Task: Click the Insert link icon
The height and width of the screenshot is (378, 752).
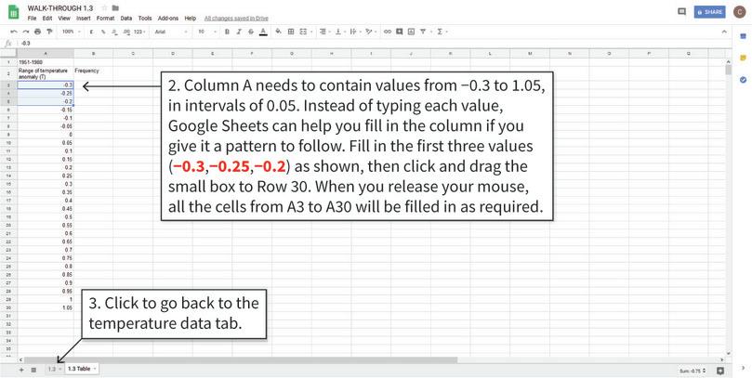Action: pyautogui.click(x=388, y=32)
